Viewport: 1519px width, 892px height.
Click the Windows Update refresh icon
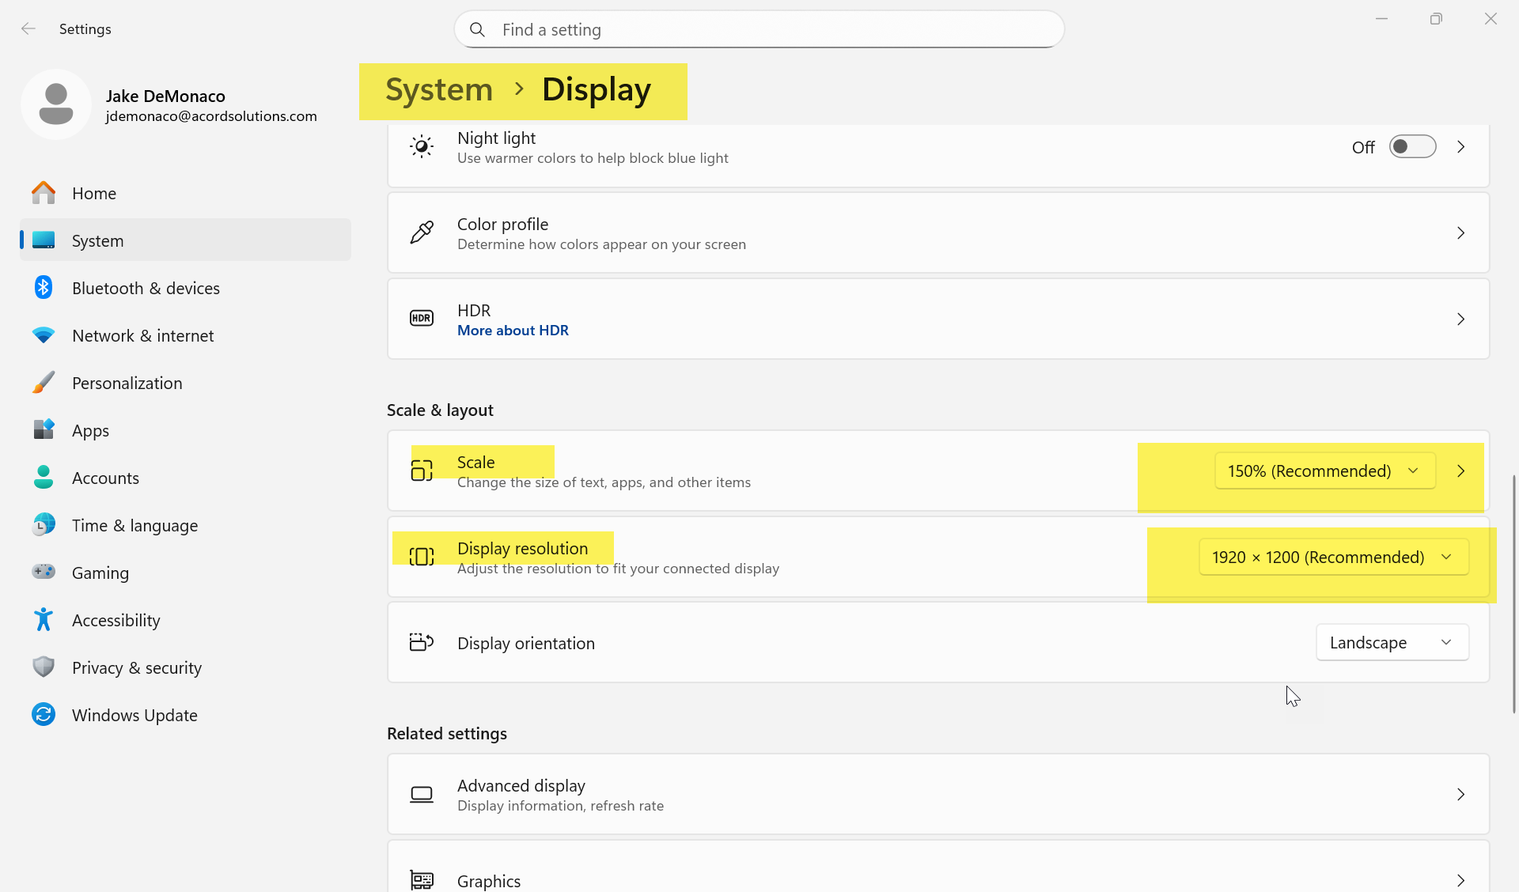(44, 715)
